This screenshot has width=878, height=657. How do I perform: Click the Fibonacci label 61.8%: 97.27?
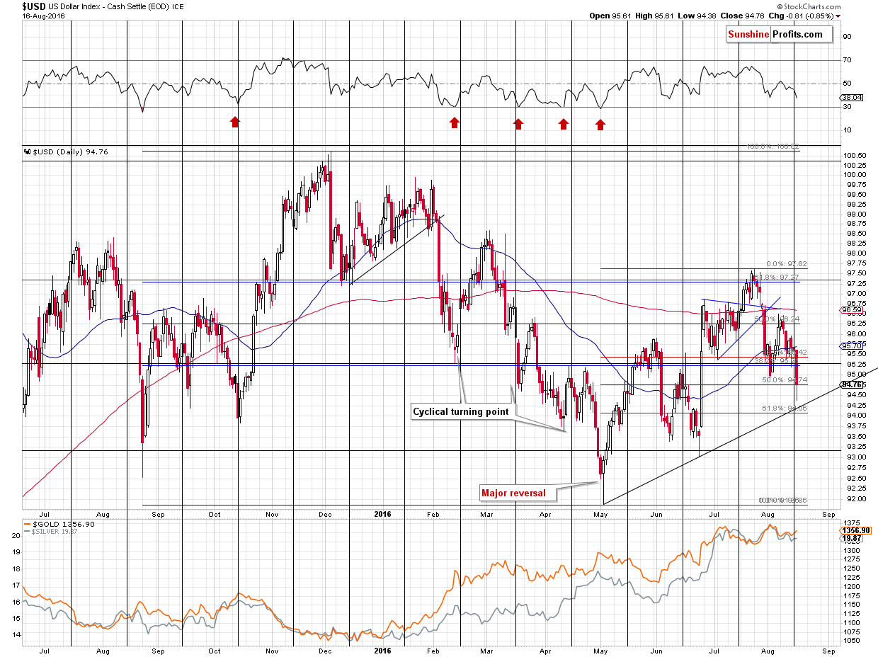click(x=778, y=277)
